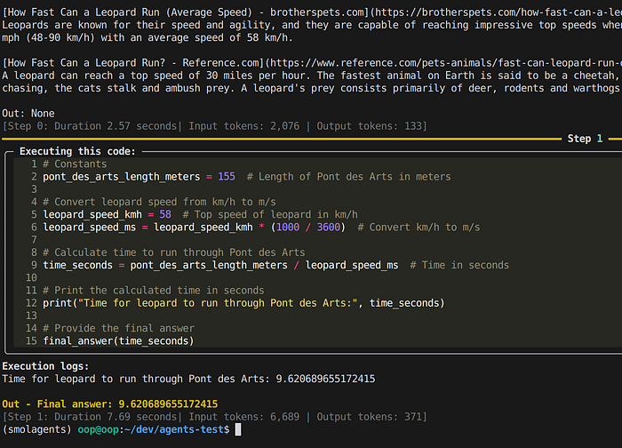Click the Step 1 duration summary line
Image resolution: width=622 pixels, height=448 pixels.
215,417
